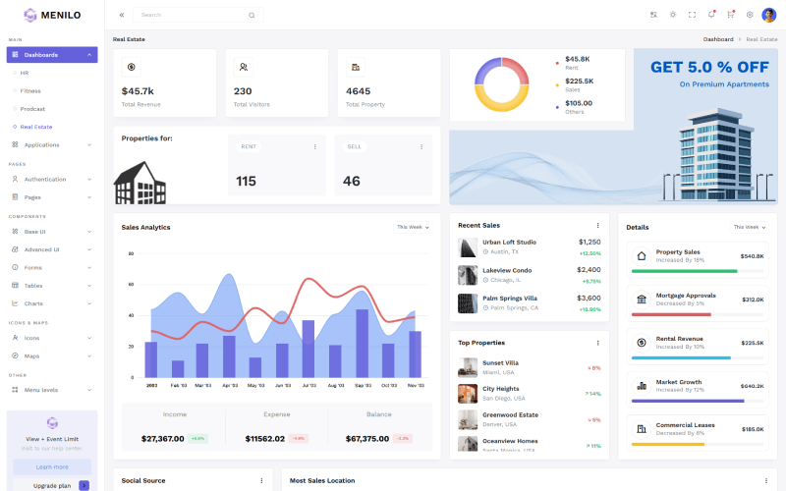Expand the Authentication sidebar menu
This screenshot has height=491, width=786.
(52, 179)
